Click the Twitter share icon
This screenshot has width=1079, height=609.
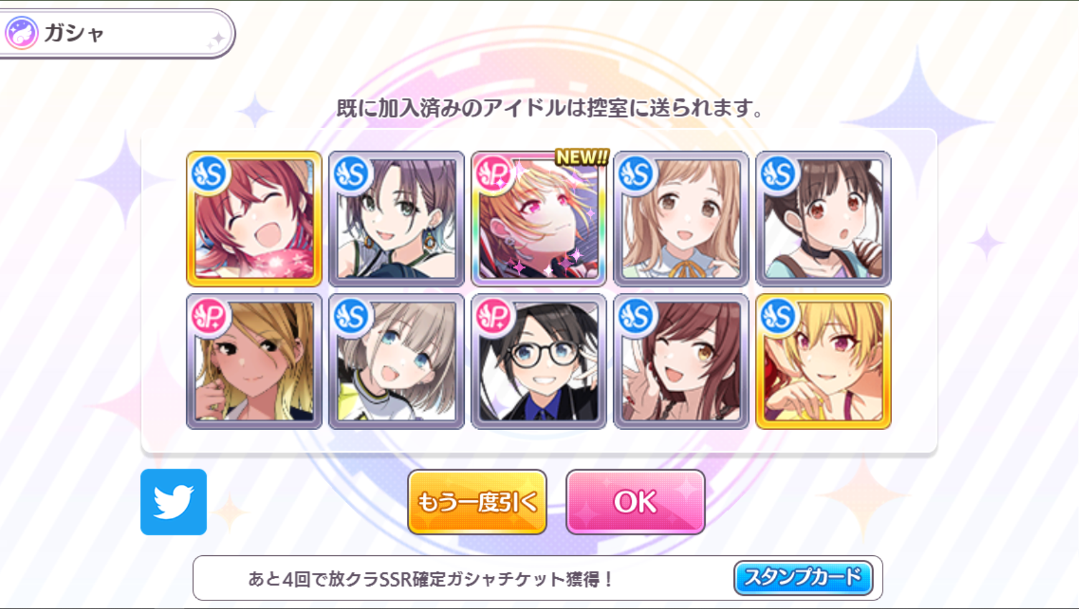click(x=173, y=502)
